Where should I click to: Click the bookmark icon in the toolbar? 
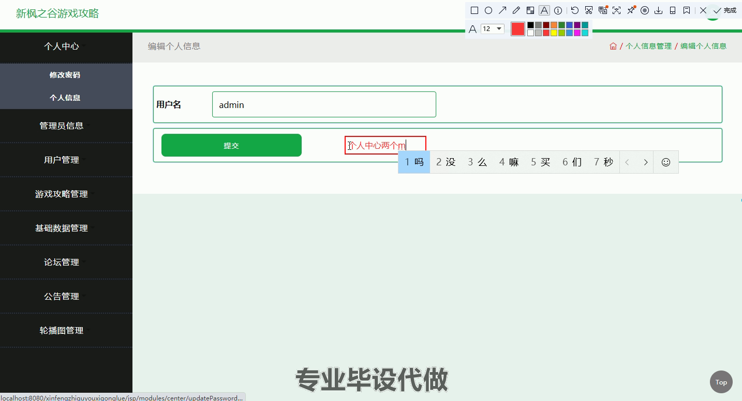pos(687,10)
